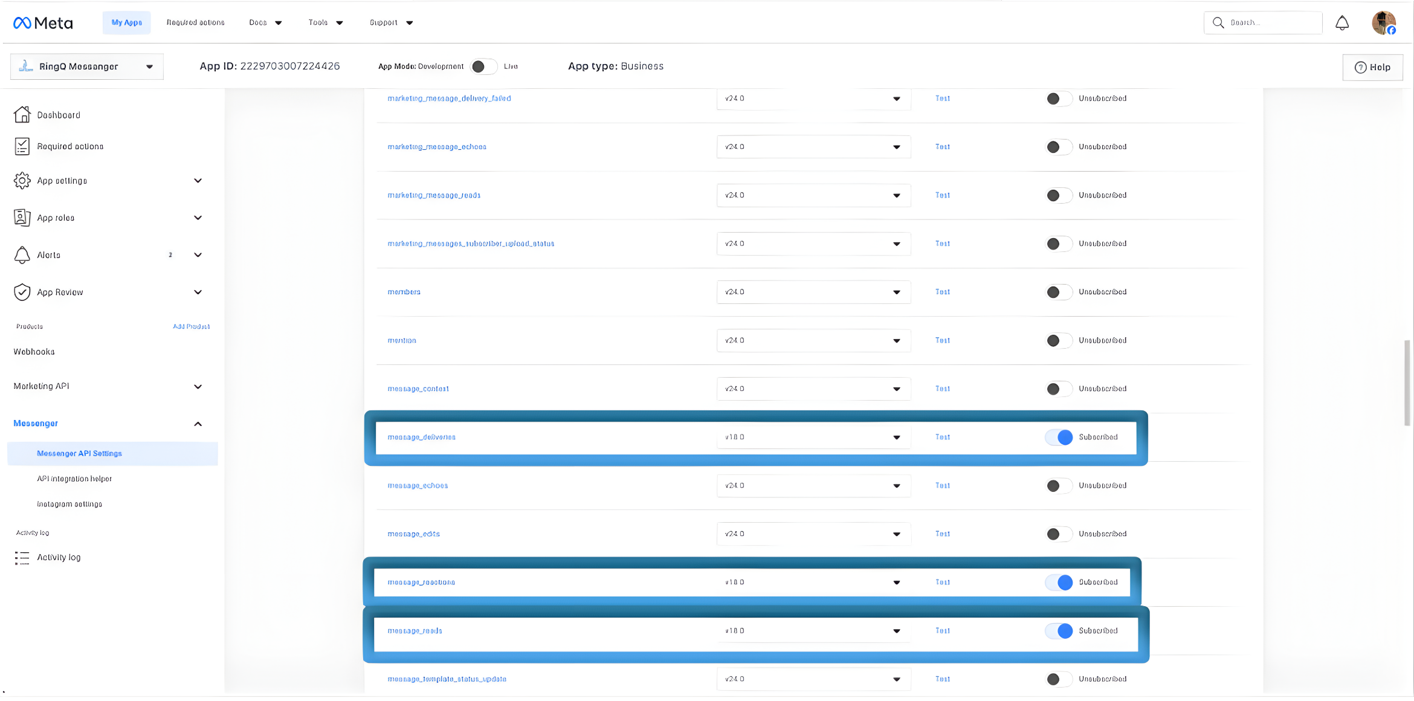1414x701 pixels.
Task: Unsubscribe the message_deliveries toggle
Action: pos(1059,437)
